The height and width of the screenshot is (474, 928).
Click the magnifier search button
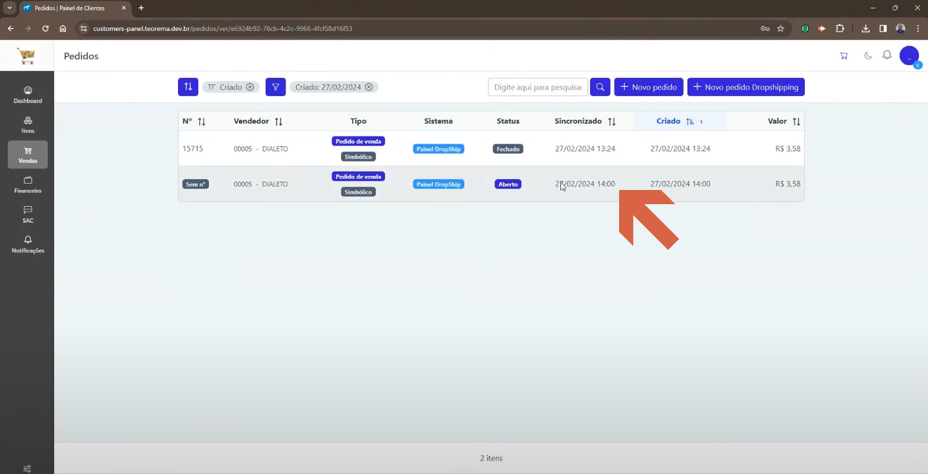coord(600,87)
